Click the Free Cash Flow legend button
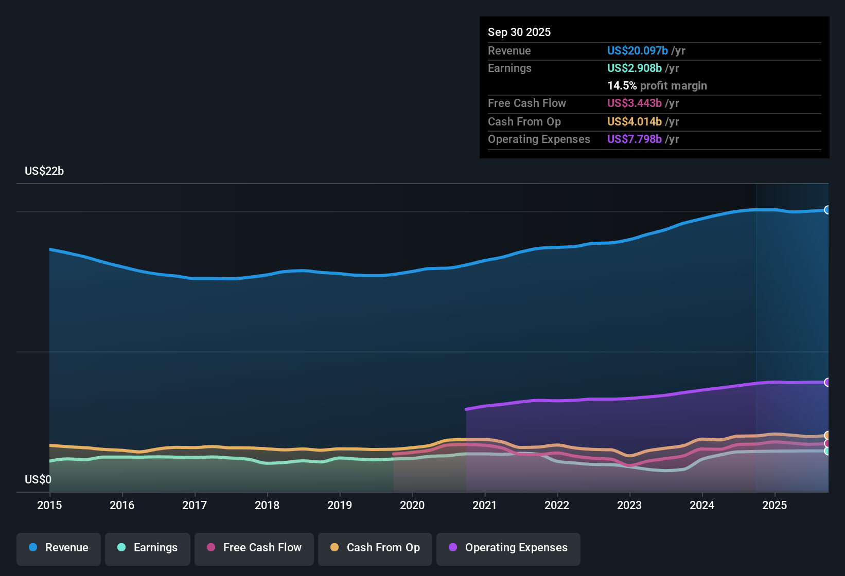Viewport: 845px width, 576px height. tap(254, 548)
